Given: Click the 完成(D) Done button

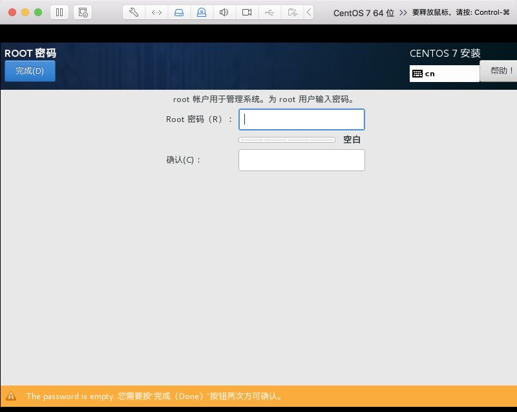Looking at the screenshot, I should click(30, 71).
